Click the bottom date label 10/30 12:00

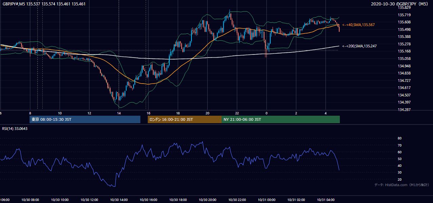pyautogui.click(x=89, y=200)
